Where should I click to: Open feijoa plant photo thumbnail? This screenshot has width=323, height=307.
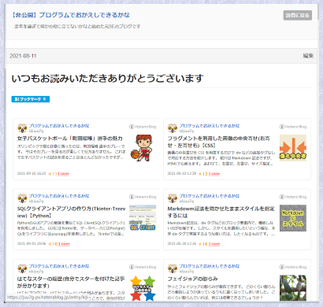click(x=293, y=288)
